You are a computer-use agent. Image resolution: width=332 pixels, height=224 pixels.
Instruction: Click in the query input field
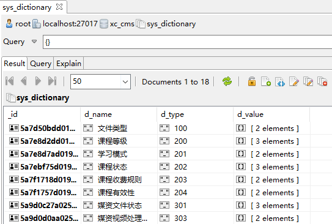pyautogui.click(x=187, y=42)
